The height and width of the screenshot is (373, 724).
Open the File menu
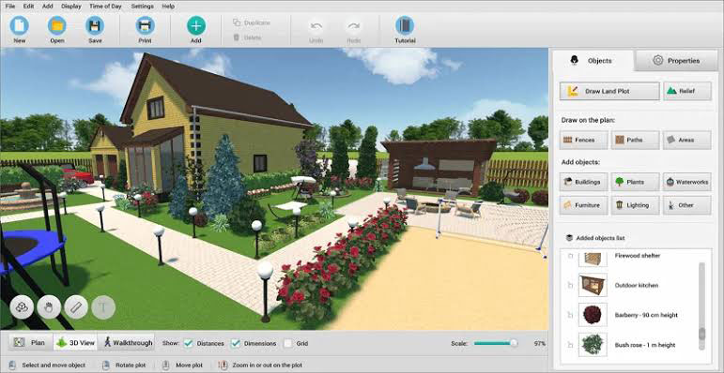click(x=10, y=7)
